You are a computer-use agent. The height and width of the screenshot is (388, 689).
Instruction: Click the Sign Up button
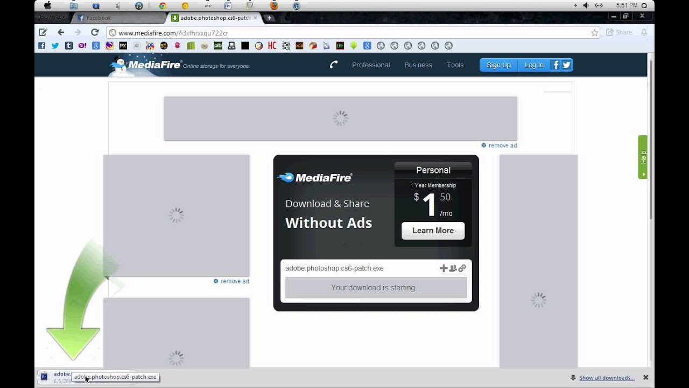[498, 65]
